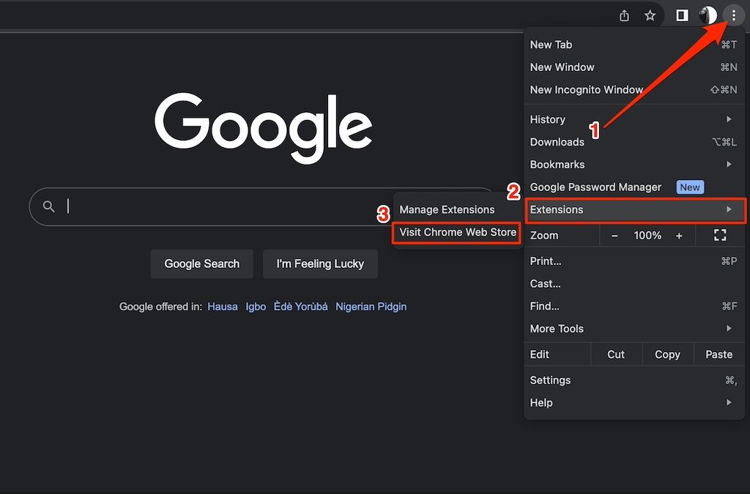Select Settings from the menu

(550, 380)
